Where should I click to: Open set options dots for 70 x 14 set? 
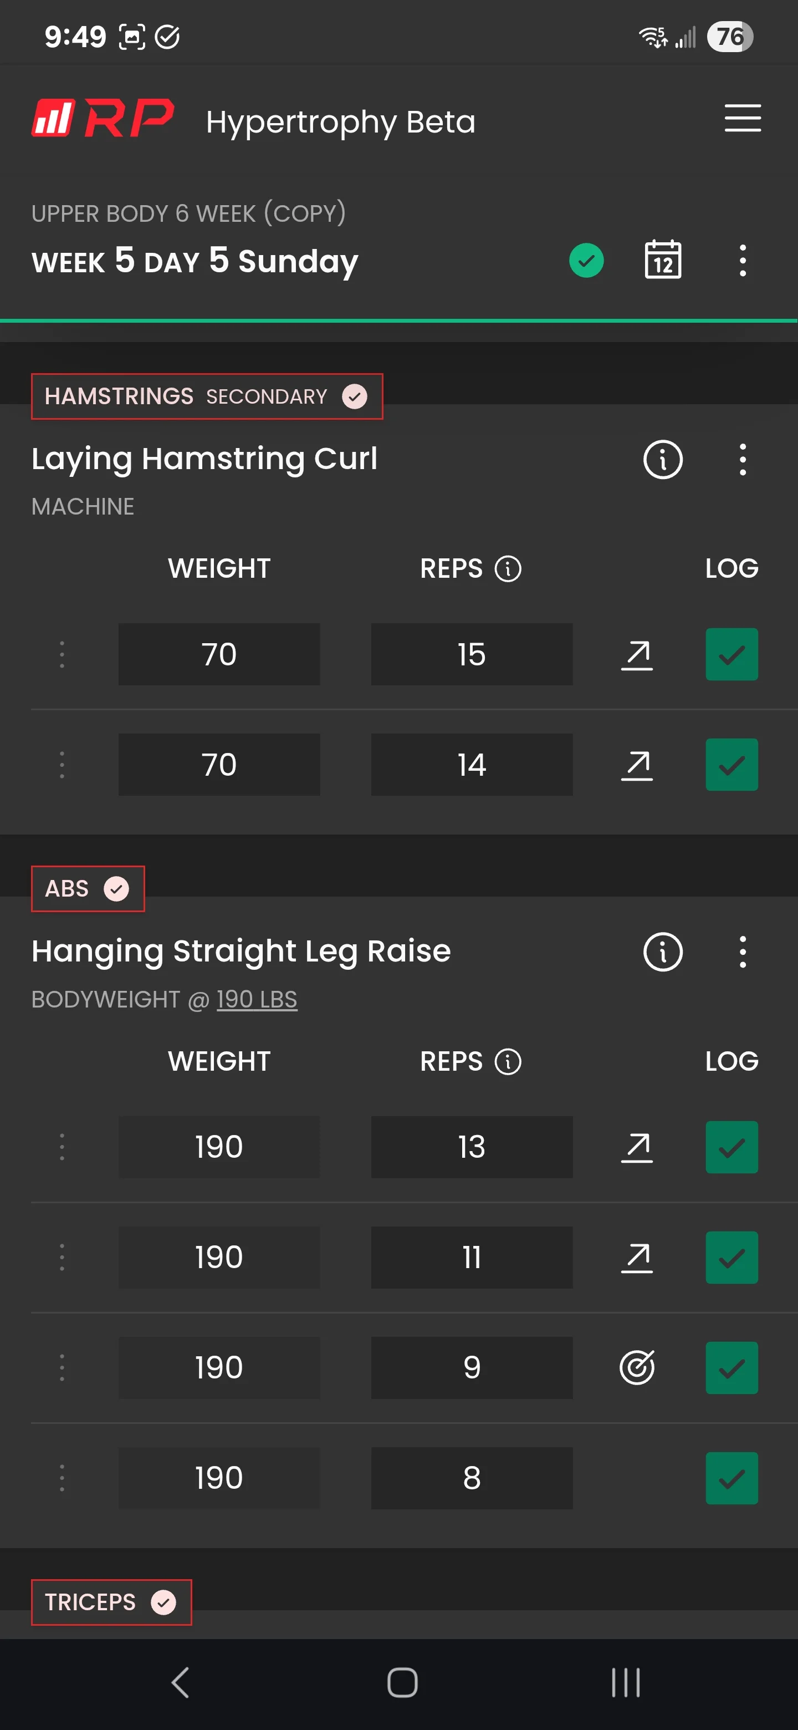click(62, 764)
